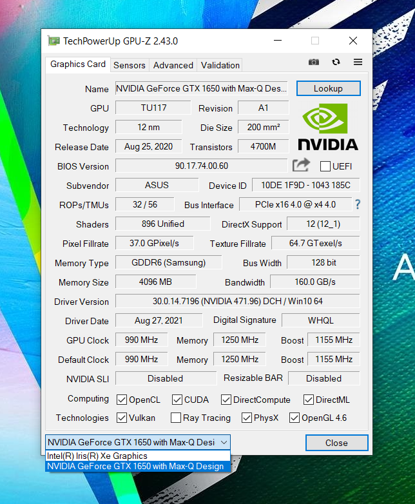
Task: Take a screenshot with the camera icon
Action: click(x=314, y=62)
